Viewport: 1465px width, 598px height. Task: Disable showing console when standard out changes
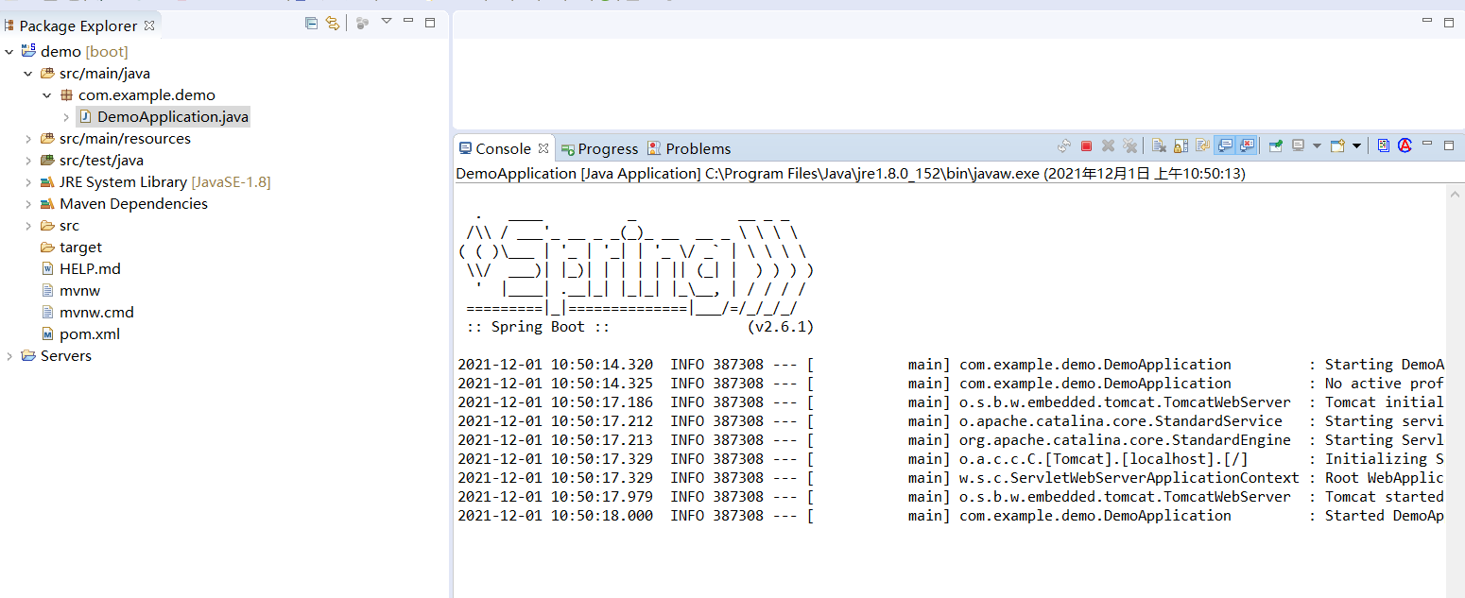pos(1225,145)
